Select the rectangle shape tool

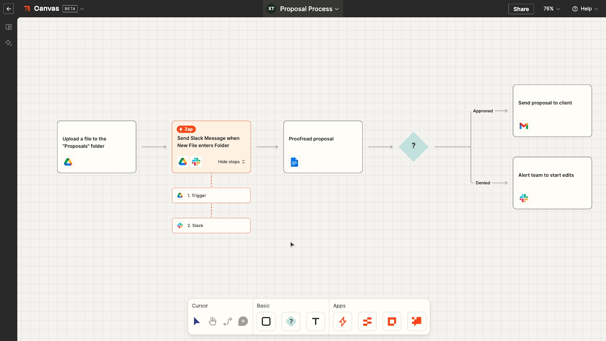[x=266, y=321]
